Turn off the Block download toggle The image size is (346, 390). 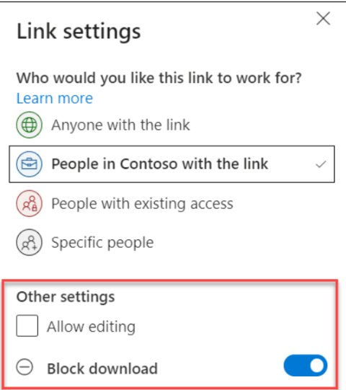pos(306,365)
